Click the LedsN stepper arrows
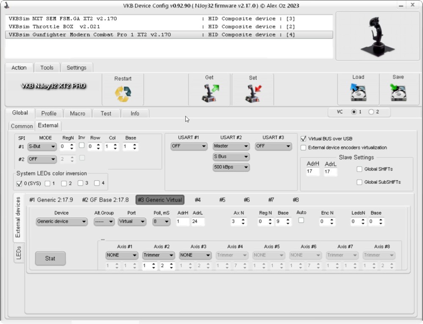423x324 pixels. click(363, 222)
